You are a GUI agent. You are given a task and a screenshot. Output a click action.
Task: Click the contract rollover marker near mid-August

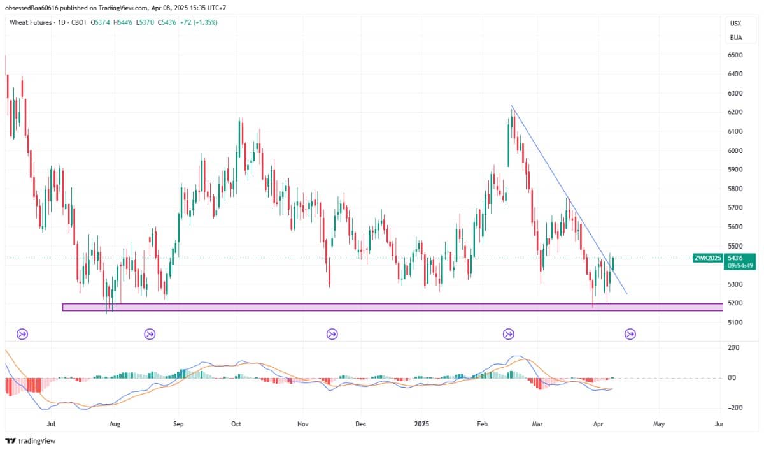[x=150, y=333]
